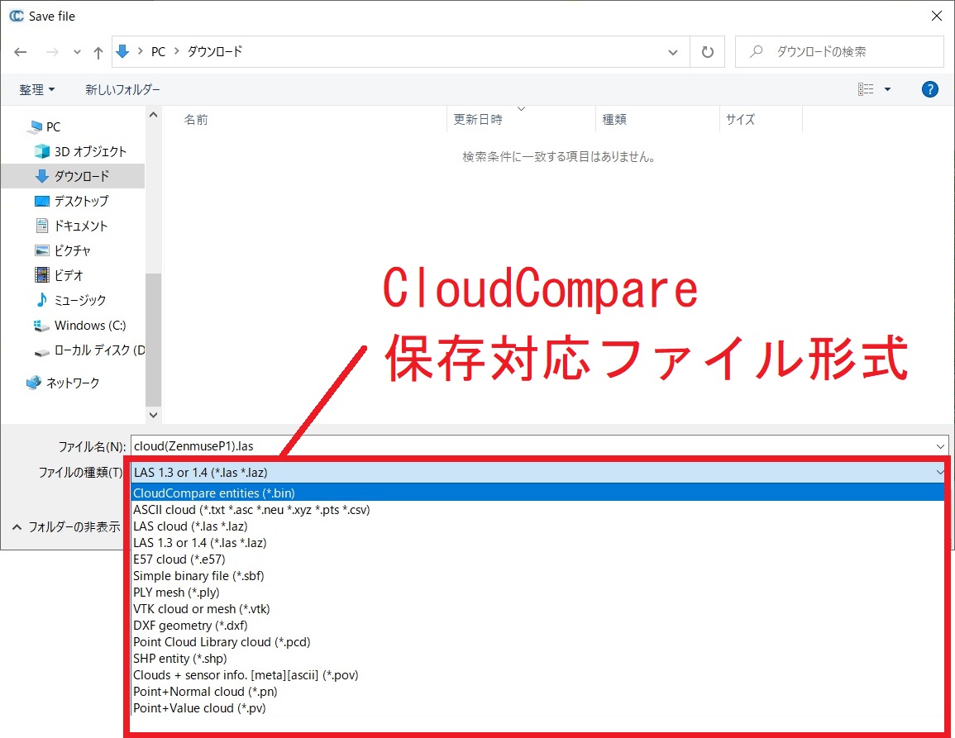Choose LAS cloud (*.las *.laz) format

537,526
